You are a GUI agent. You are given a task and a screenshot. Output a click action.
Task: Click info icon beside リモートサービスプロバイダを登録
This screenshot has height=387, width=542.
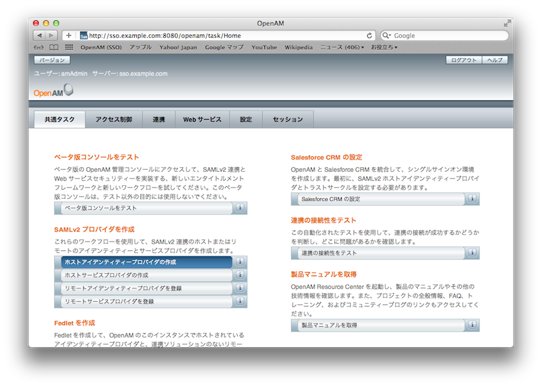(240, 302)
